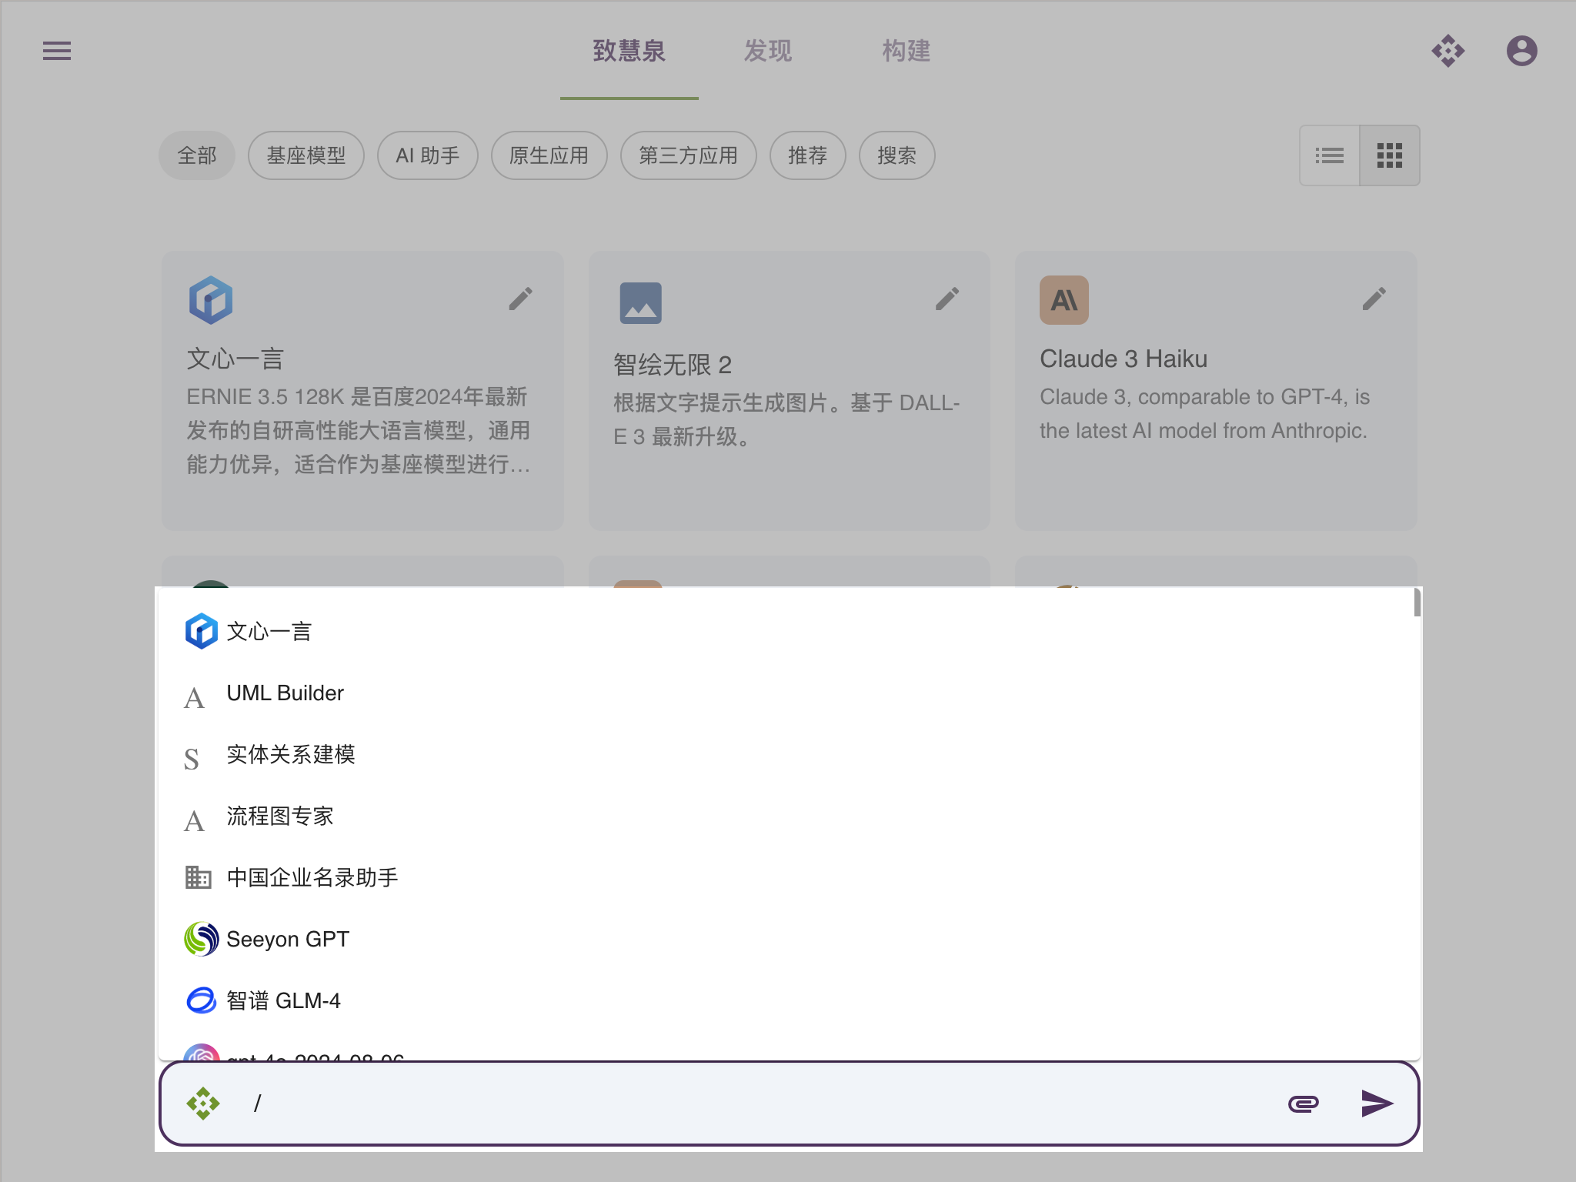Viewport: 1576px width, 1182px height.
Task: Choose 中国企业名录助手 from the list
Action: [x=786, y=877]
